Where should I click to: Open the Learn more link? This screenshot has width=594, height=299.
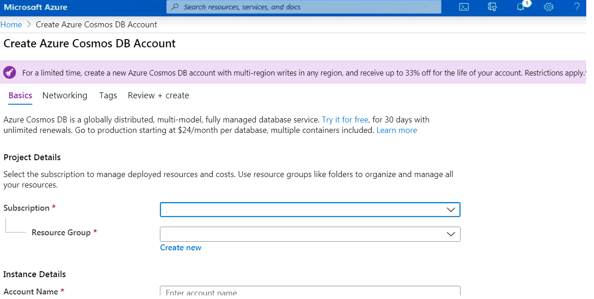point(396,130)
